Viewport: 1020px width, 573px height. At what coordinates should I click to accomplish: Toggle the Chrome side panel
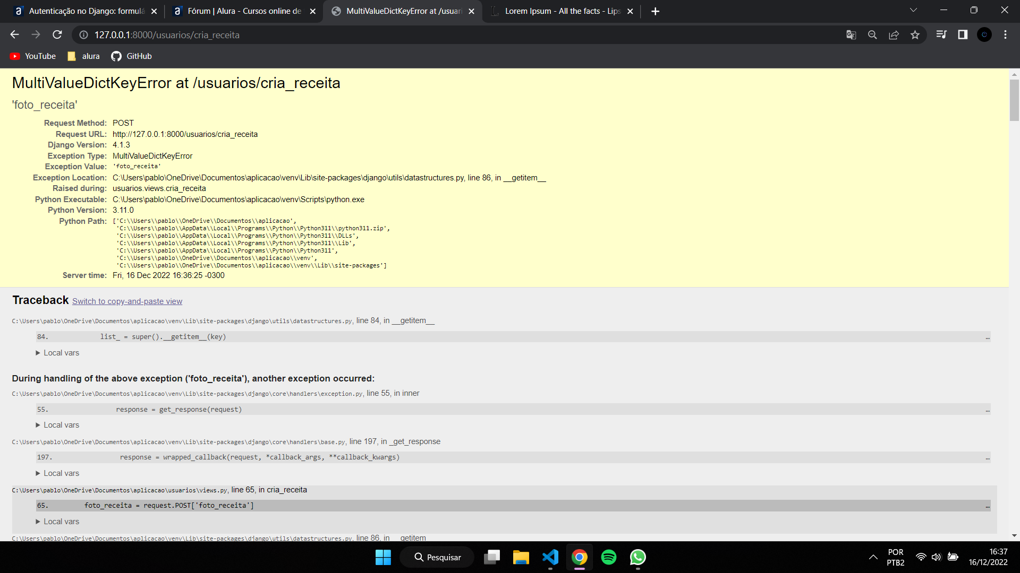tap(963, 35)
